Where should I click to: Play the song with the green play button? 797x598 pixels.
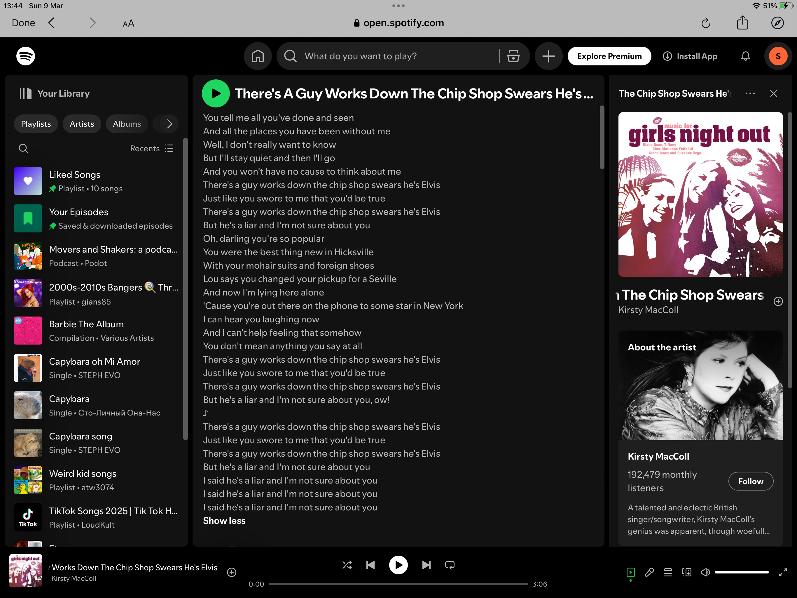coord(216,93)
